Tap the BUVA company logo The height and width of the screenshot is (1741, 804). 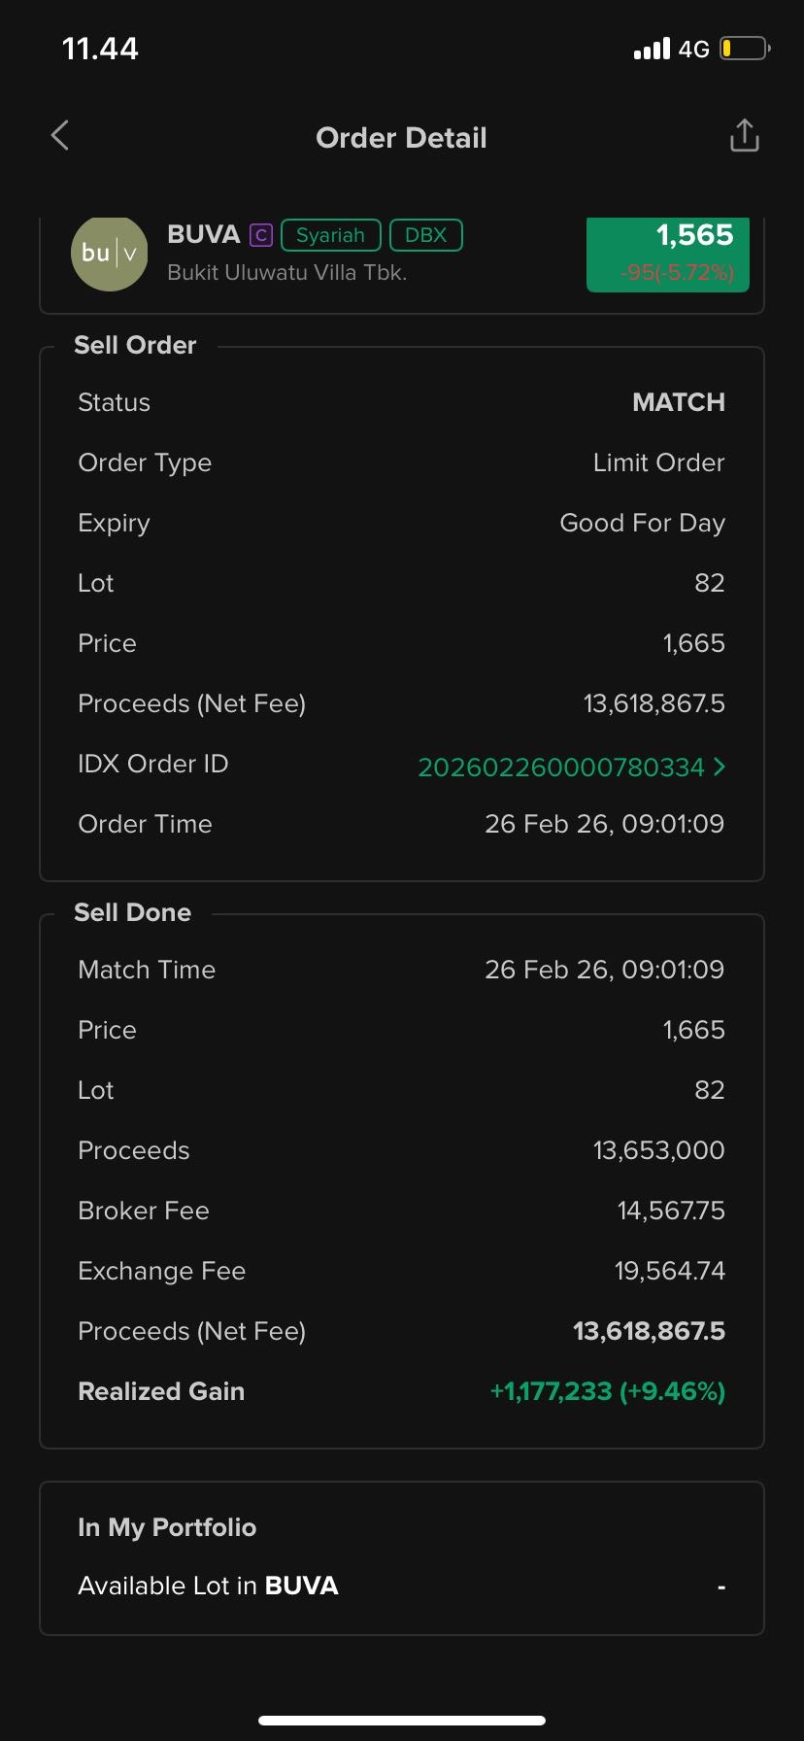click(110, 254)
